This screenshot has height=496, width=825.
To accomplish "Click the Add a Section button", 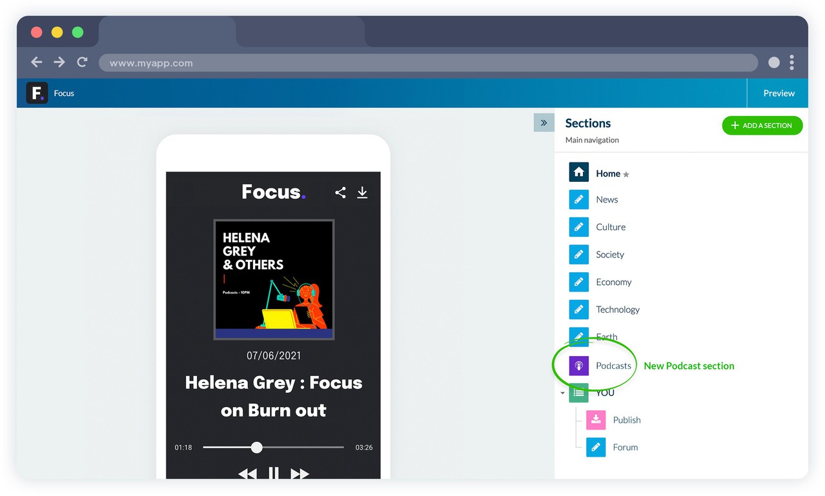I will pyautogui.click(x=762, y=126).
